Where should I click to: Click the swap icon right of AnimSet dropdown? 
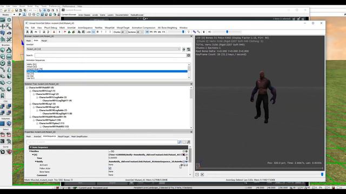[189, 49]
